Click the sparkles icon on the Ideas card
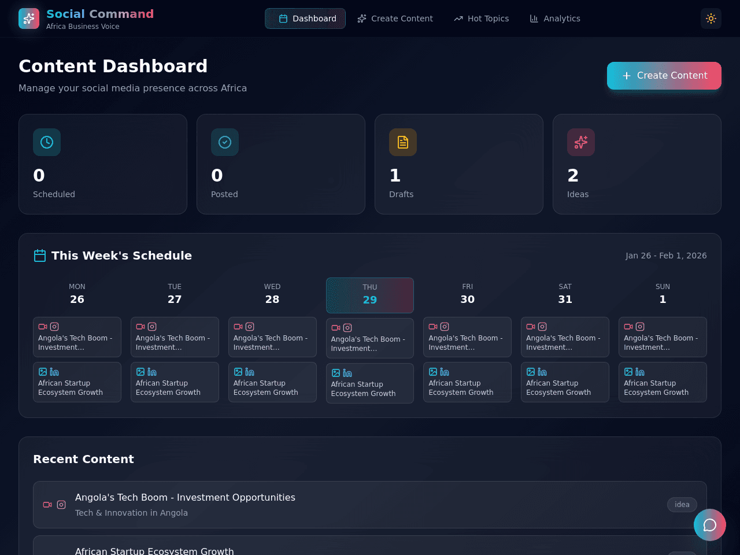Image resolution: width=740 pixels, height=555 pixels. [581, 142]
